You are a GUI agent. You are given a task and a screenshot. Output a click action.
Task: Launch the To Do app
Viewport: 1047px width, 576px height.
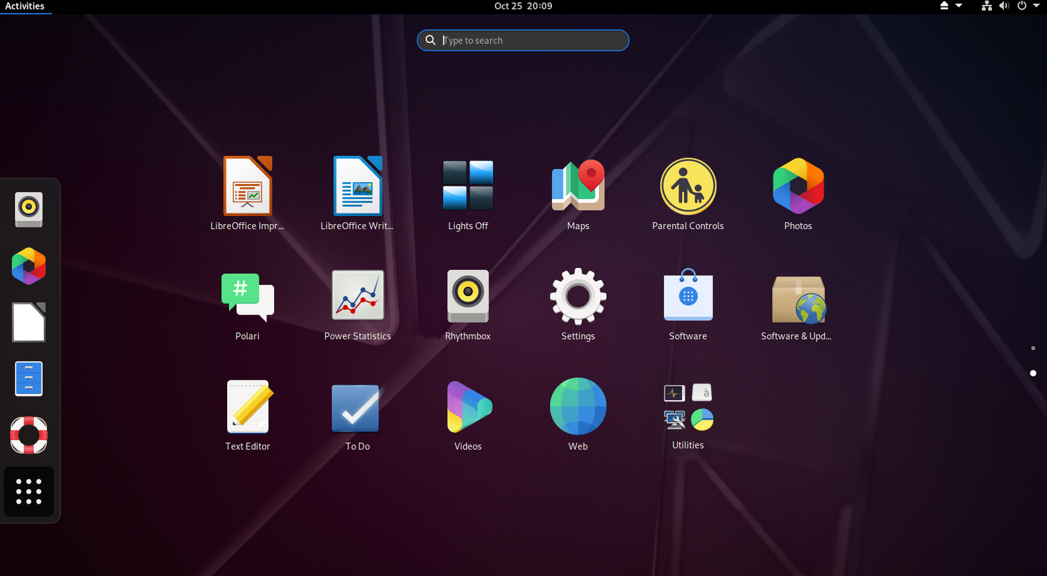357,406
